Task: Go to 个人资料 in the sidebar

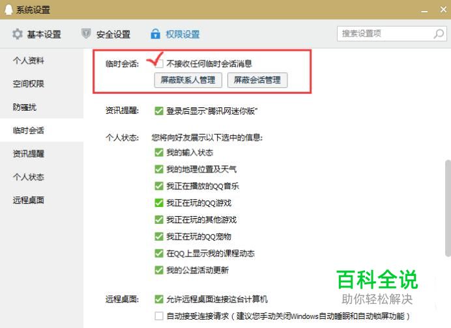Action: [x=29, y=61]
